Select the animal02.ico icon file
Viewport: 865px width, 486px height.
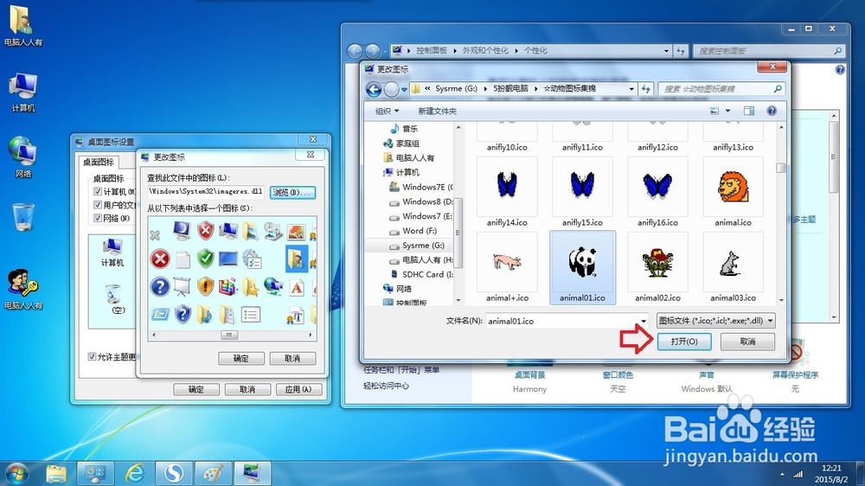click(x=657, y=267)
